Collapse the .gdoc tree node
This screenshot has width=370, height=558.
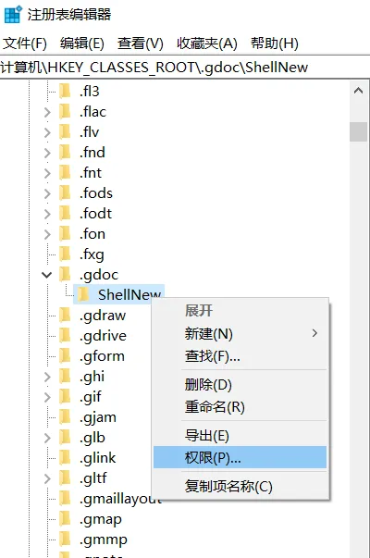tap(47, 275)
